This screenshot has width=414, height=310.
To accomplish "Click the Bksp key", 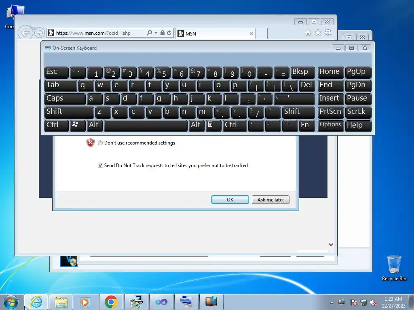I will tap(302, 72).
